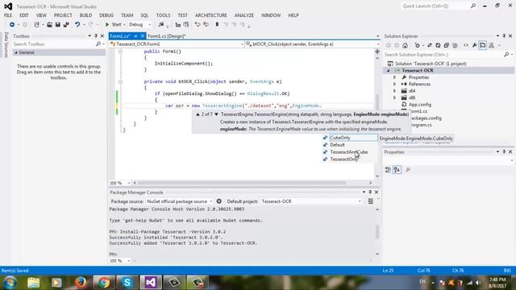Click the Windows Start orb
This screenshot has height=290, width=516.
pyautogui.click(x=10, y=283)
